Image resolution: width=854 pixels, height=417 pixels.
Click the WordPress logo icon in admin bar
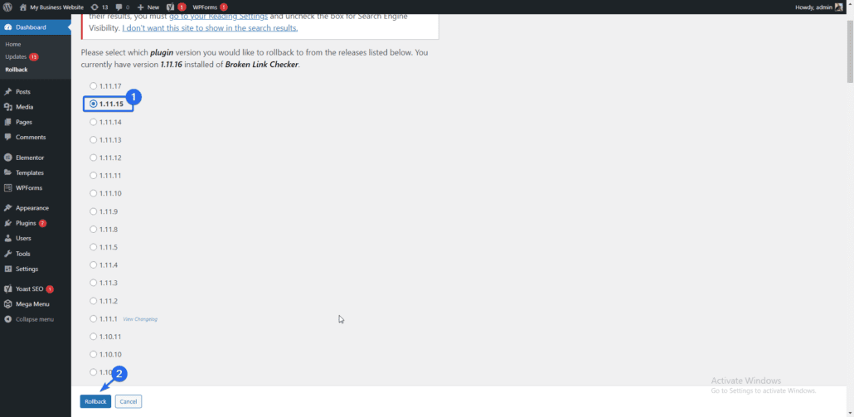tap(7, 7)
